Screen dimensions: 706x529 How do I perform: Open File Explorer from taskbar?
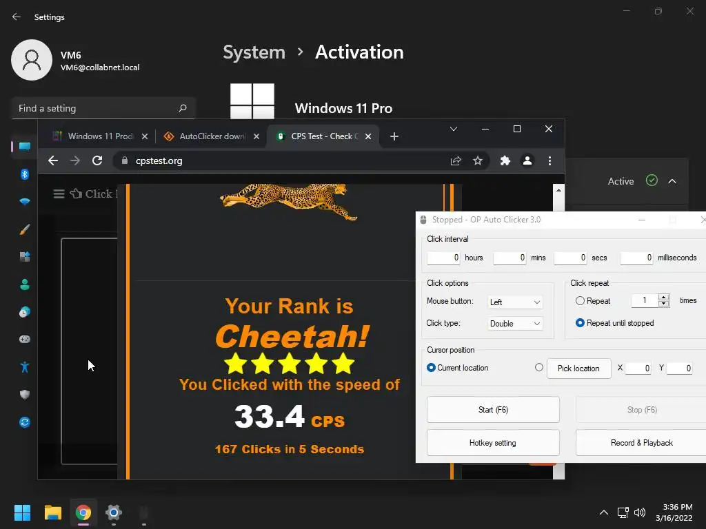coord(52,512)
